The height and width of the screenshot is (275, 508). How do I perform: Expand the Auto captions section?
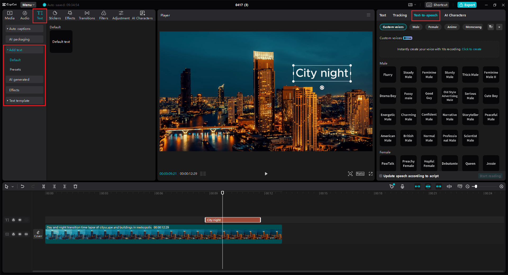pyautogui.click(x=20, y=29)
